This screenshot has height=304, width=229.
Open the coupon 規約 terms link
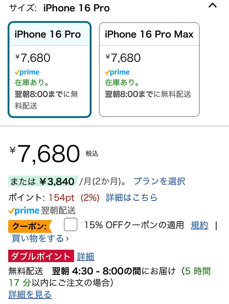(200, 225)
